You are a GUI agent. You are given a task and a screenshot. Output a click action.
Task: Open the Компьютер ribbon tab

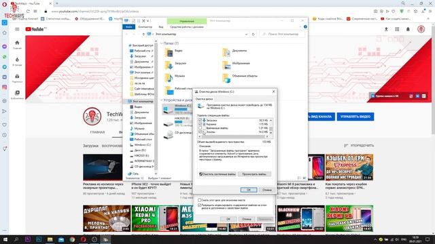pos(145,27)
